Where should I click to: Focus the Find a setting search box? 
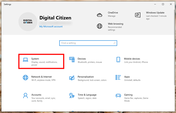coord(88,43)
